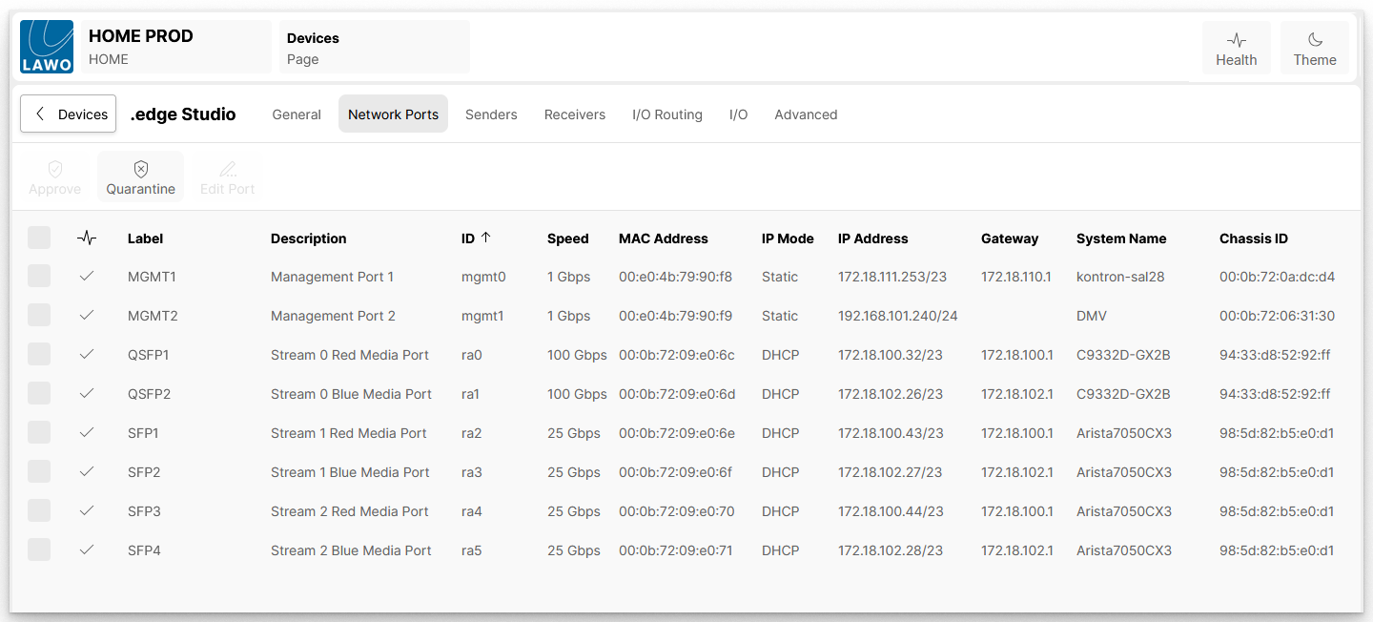Select the MGMT1 row checkbox

coord(39,277)
